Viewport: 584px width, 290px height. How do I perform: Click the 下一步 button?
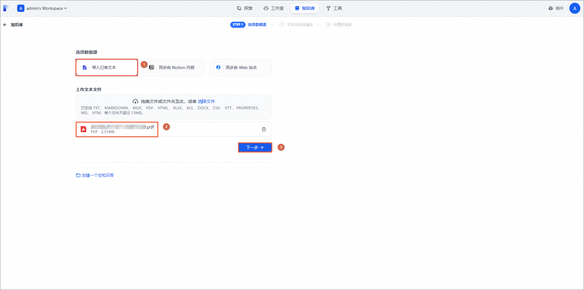pos(255,147)
